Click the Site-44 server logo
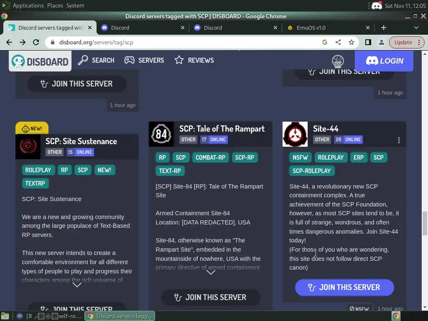The width and height of the screenshot is (428, 321). click(295, 134)
